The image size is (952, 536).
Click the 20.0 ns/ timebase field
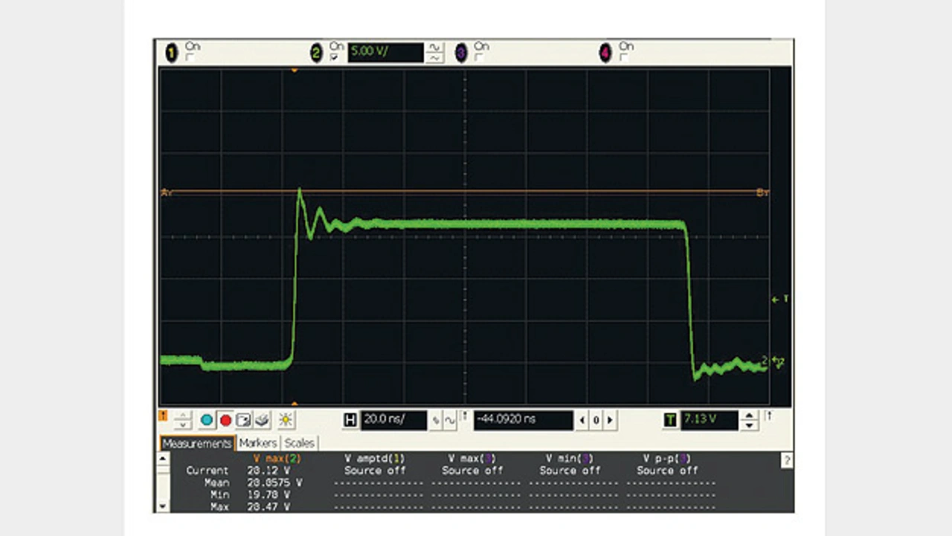(393, 420)
